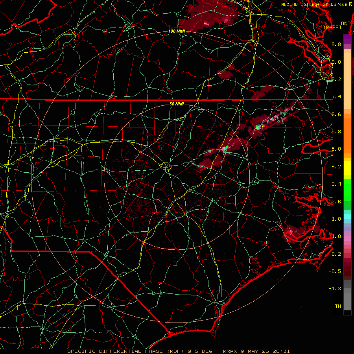354x354 pixels.
Task: Click the 8.2 value on the color scale
Action: tap(336, 79)
